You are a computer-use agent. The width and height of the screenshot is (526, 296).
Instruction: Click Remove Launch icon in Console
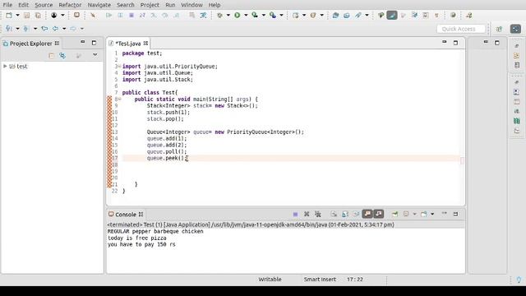point(307,214)
